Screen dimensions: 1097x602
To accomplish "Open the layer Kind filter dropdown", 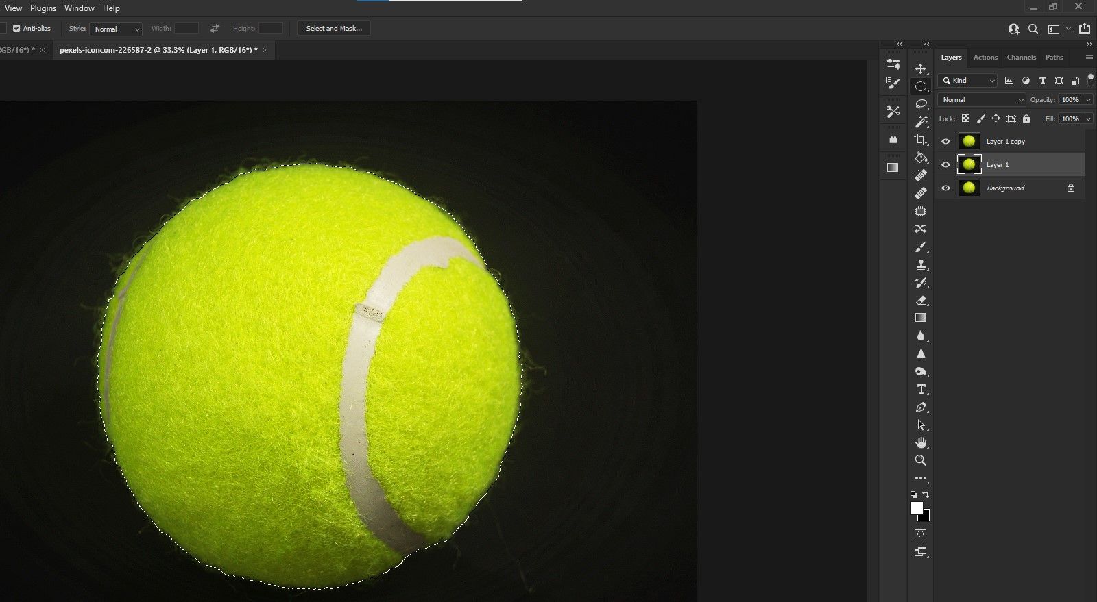I will [x=967, y=81].
